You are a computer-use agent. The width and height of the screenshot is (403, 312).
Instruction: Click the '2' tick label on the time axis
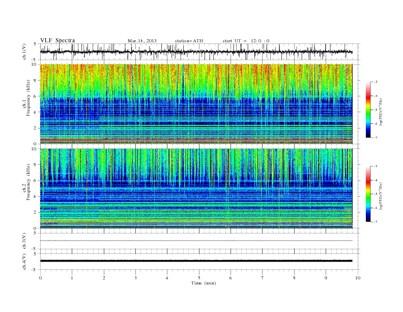click(x=104, y=278)
